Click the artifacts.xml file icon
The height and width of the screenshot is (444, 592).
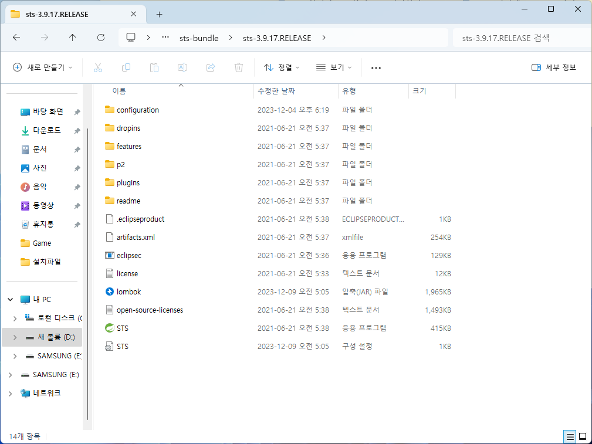click(110, 237)
